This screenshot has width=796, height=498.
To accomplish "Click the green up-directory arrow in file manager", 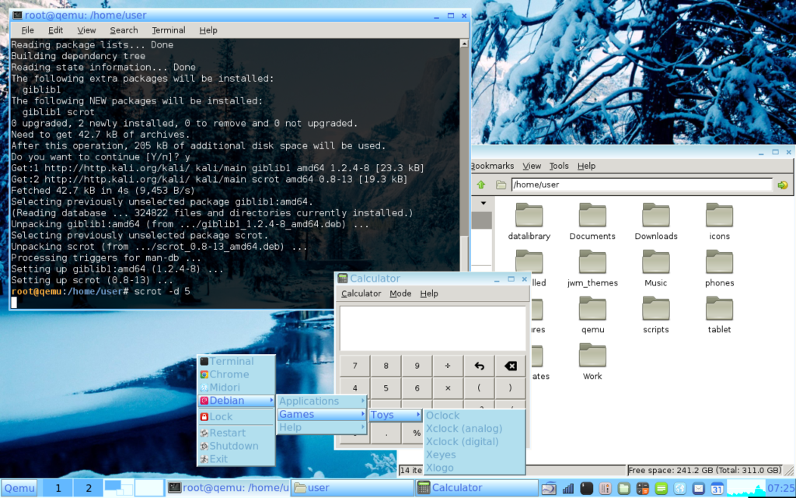I will pyautogui.click(x=481, y=184).
